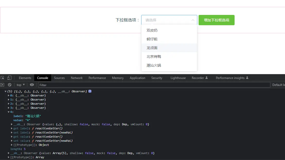Expand __ob__ Observer Array(5) entry
The height and width of the screenshot is (160, 285).
point(8,153)
